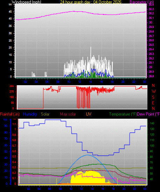
Task: Click the 28.8 barometer axis value
Action: pyautogui.click(x=151, y=76)
